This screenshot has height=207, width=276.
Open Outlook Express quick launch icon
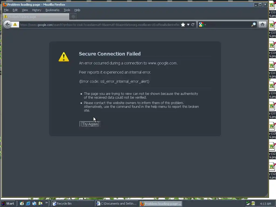(x=34, y=203)
